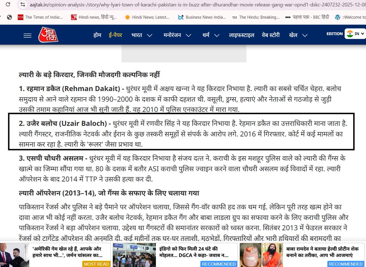Expand the धर्म dropdown chevron
Image resolution: width=366 pixels, height=267 pixels.
[217, 35]
